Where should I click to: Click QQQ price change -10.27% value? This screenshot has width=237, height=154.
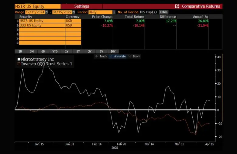pos(107,26)
